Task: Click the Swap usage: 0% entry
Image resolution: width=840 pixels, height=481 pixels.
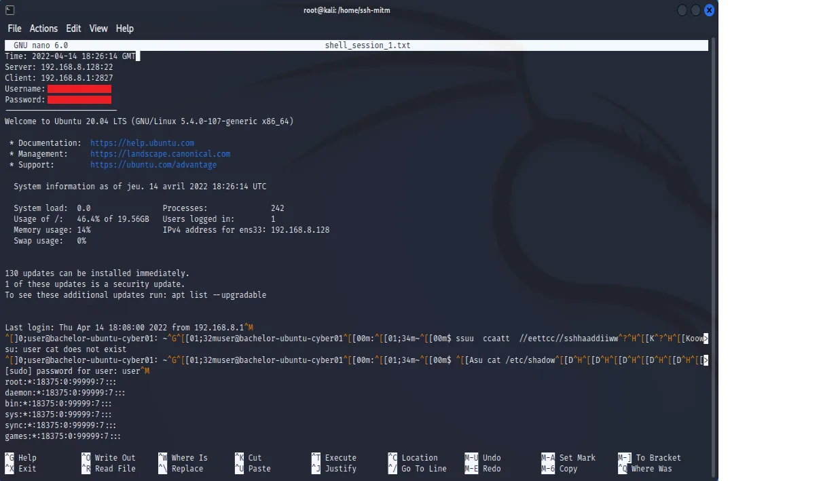Action: click(x=50, y=241)
